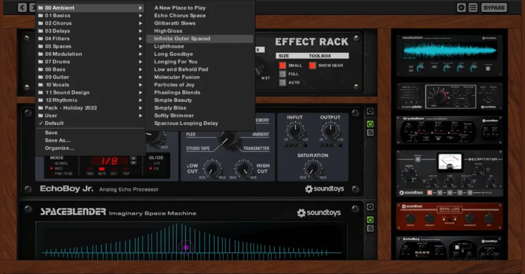Open SpaceBlender module gear settings
The height and width of the screenshot is (274, 525).
click(x=370, y=206)
